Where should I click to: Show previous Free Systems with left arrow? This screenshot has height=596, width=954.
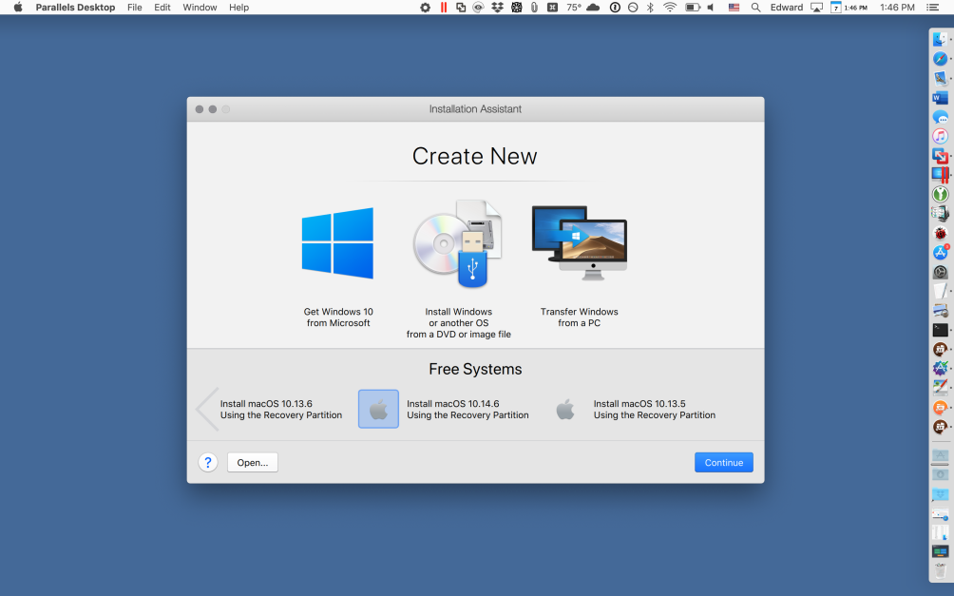tap(207, 409)
